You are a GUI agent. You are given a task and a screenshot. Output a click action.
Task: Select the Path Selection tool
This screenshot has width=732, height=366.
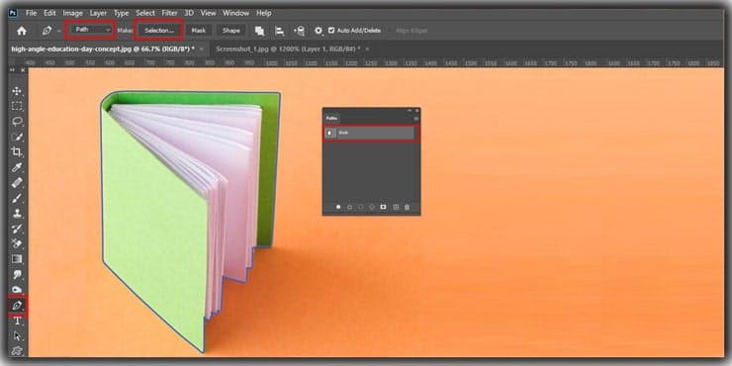(17, 335)
